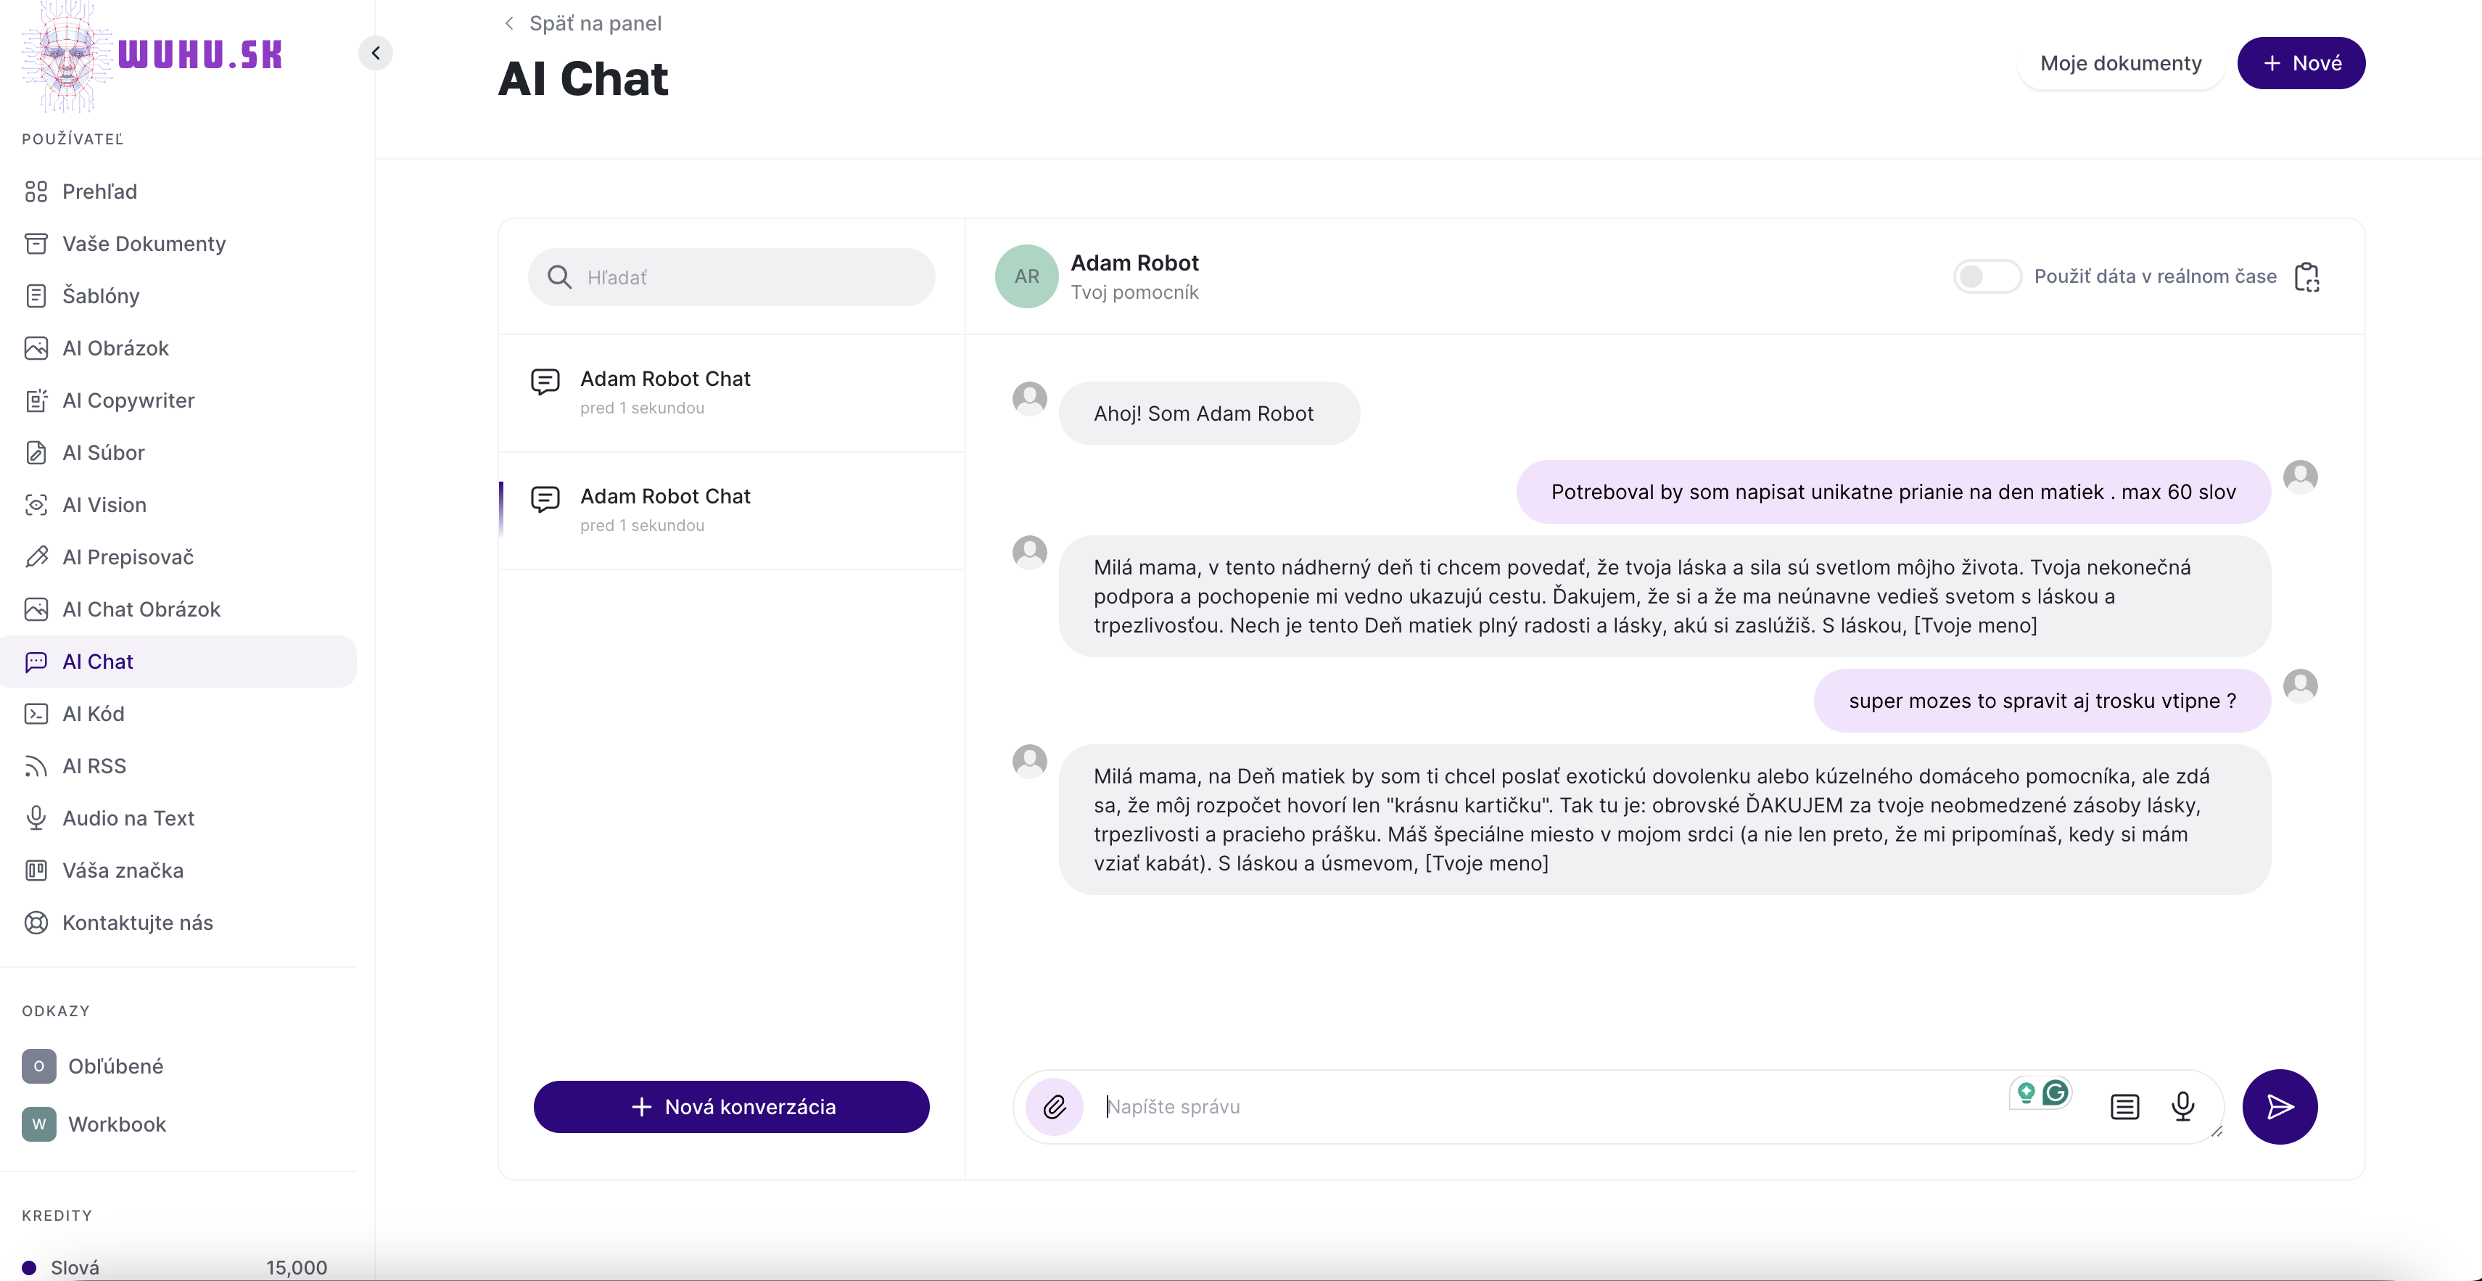Viewport: 2482px width, 1281px height.
Task: Open the prompt templates list icon in message bar
Action: 2124,1106
